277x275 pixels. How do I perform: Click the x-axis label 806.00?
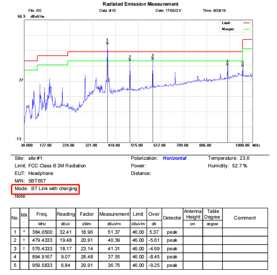(205, 145)
